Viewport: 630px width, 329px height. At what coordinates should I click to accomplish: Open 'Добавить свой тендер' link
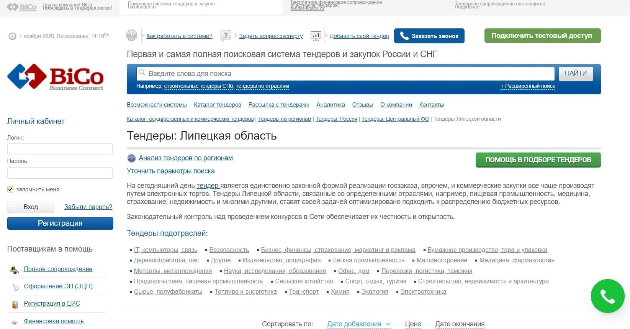tap(359, 36)
